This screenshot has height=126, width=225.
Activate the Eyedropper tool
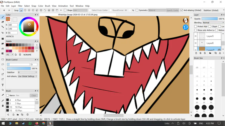tap(2, 101)
